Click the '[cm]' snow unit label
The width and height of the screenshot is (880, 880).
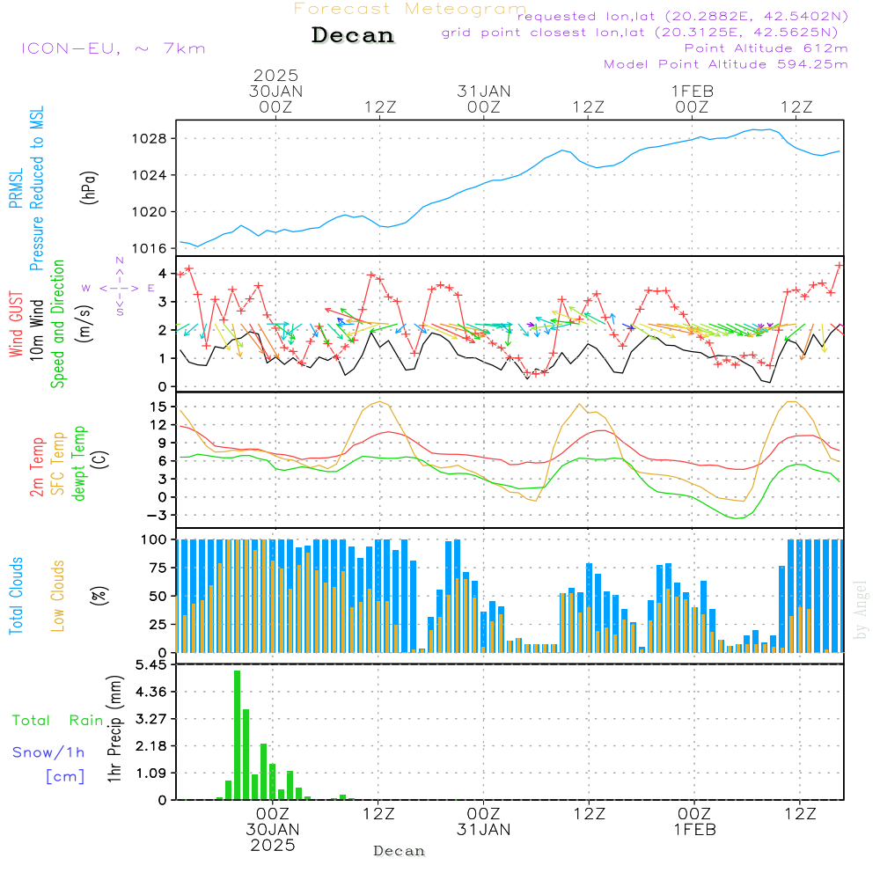coord(65,777)
